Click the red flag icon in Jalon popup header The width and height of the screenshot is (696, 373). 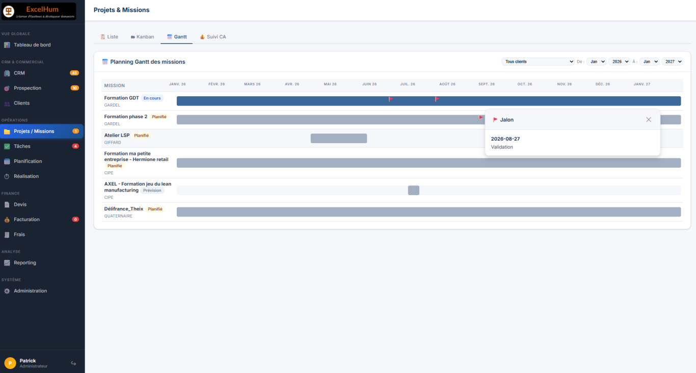[495, 120]
